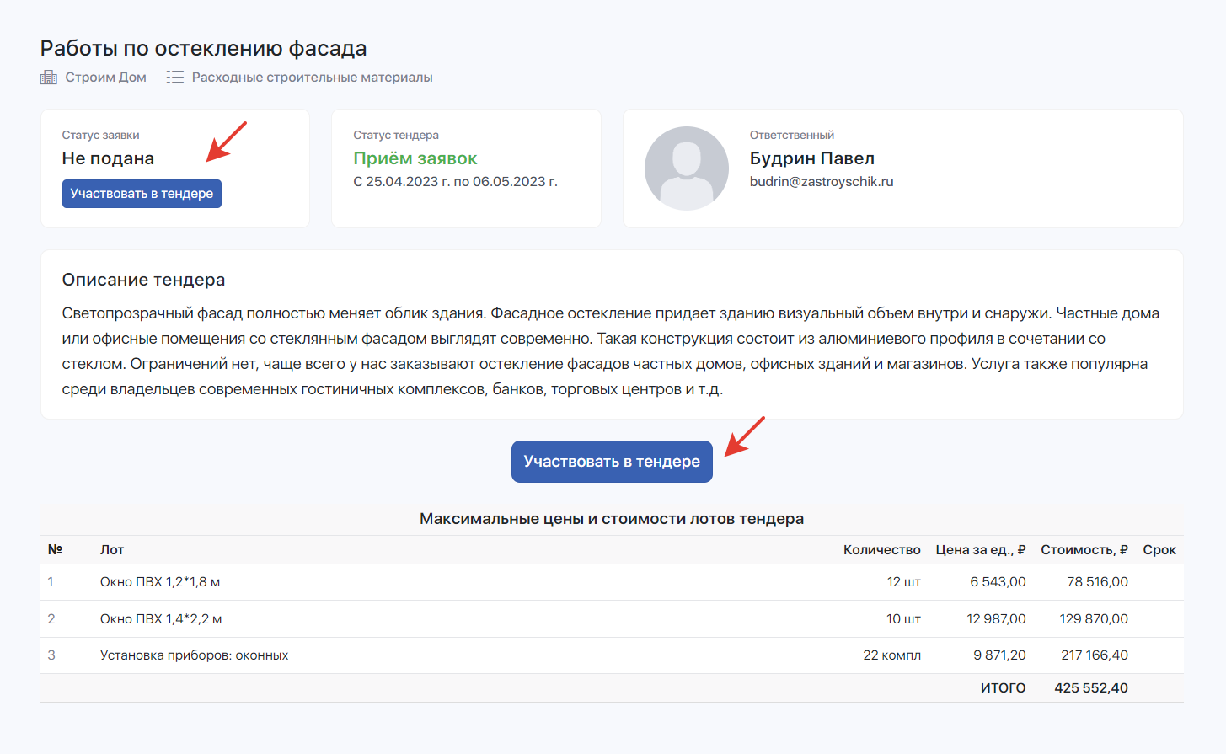Open the Строим Дом company link

(x=105, y=78)
